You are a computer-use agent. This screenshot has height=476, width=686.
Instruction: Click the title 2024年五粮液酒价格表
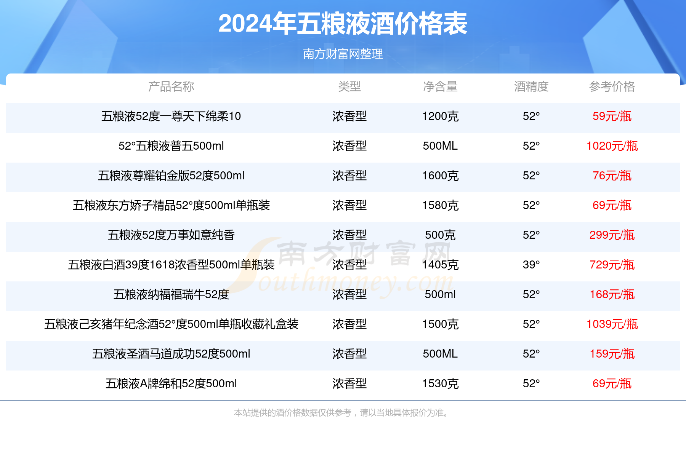[x=343, y=24]
